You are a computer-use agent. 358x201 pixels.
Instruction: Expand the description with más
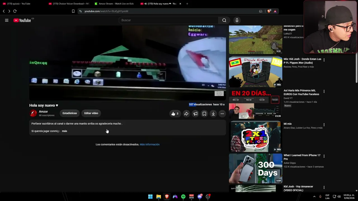pos(64,131)
